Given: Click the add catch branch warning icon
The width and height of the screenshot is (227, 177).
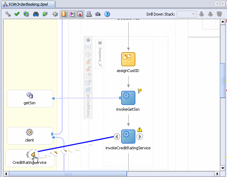Looking at the screenshot, I should pos(88,61).
